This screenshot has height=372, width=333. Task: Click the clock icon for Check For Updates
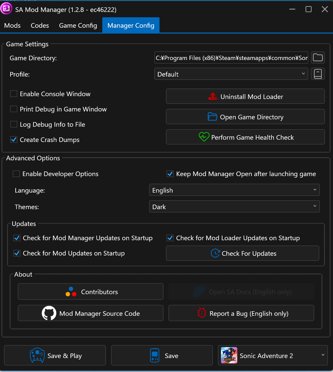215,253
